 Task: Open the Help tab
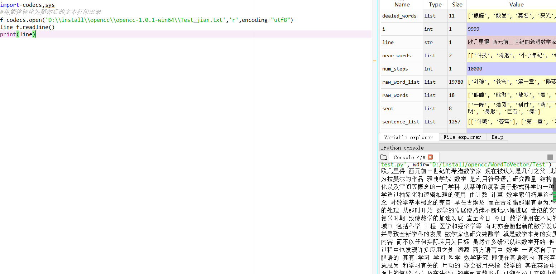pyautogui.click(x=497, y=137)
